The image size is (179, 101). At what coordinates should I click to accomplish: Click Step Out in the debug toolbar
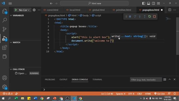[x=145, y=17]
